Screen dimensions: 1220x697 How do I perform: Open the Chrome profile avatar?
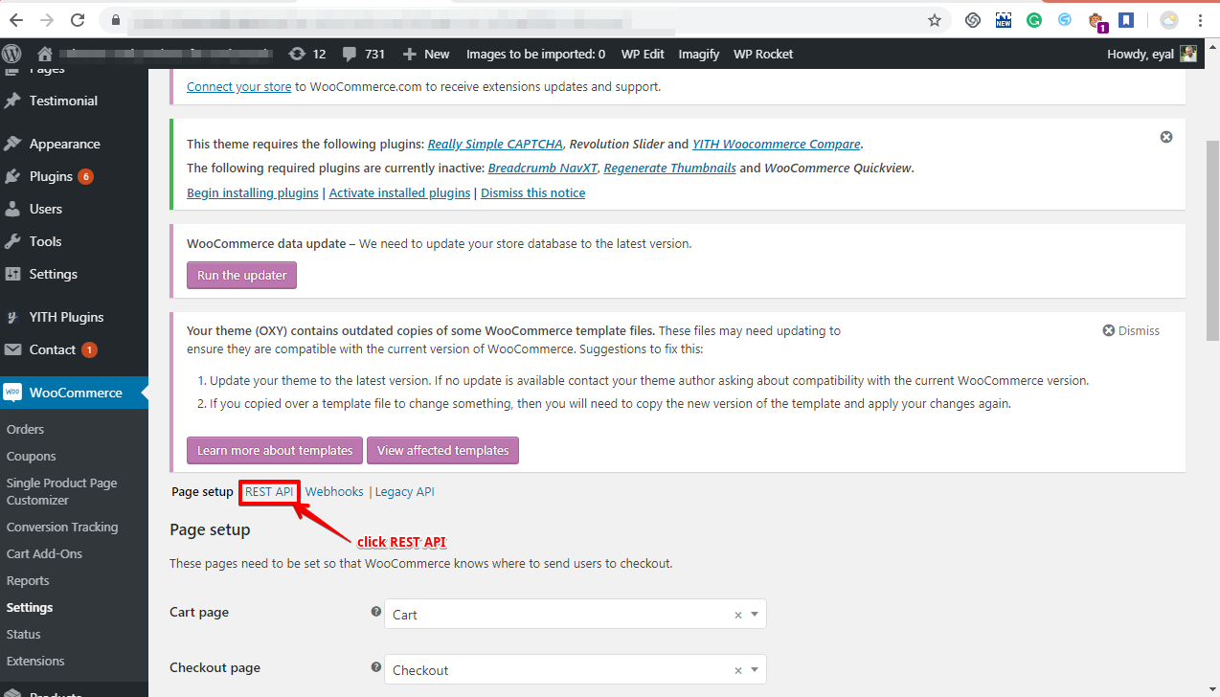coord(1169,20)
